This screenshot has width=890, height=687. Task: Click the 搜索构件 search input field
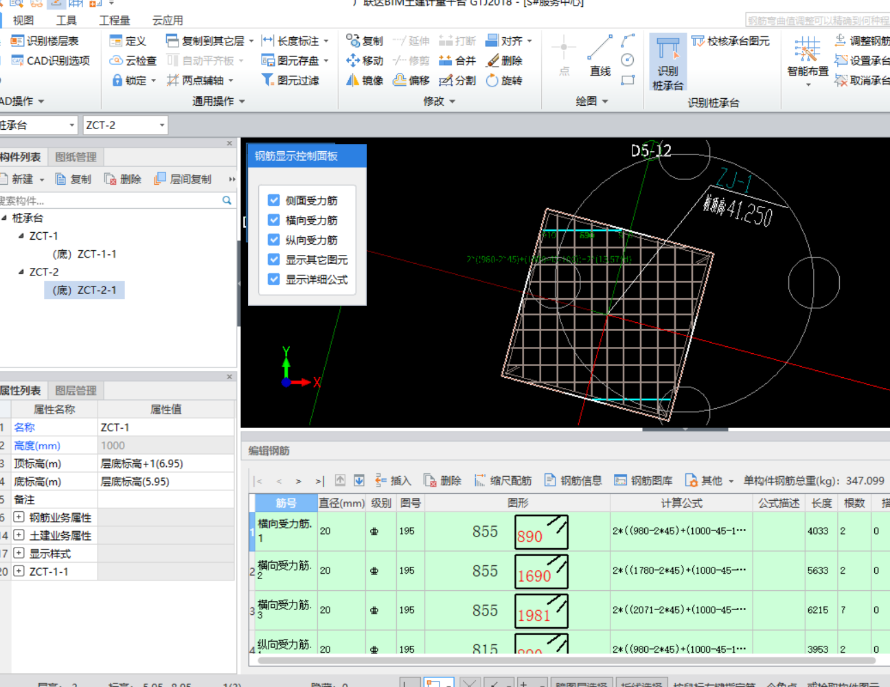pos(110,201)
